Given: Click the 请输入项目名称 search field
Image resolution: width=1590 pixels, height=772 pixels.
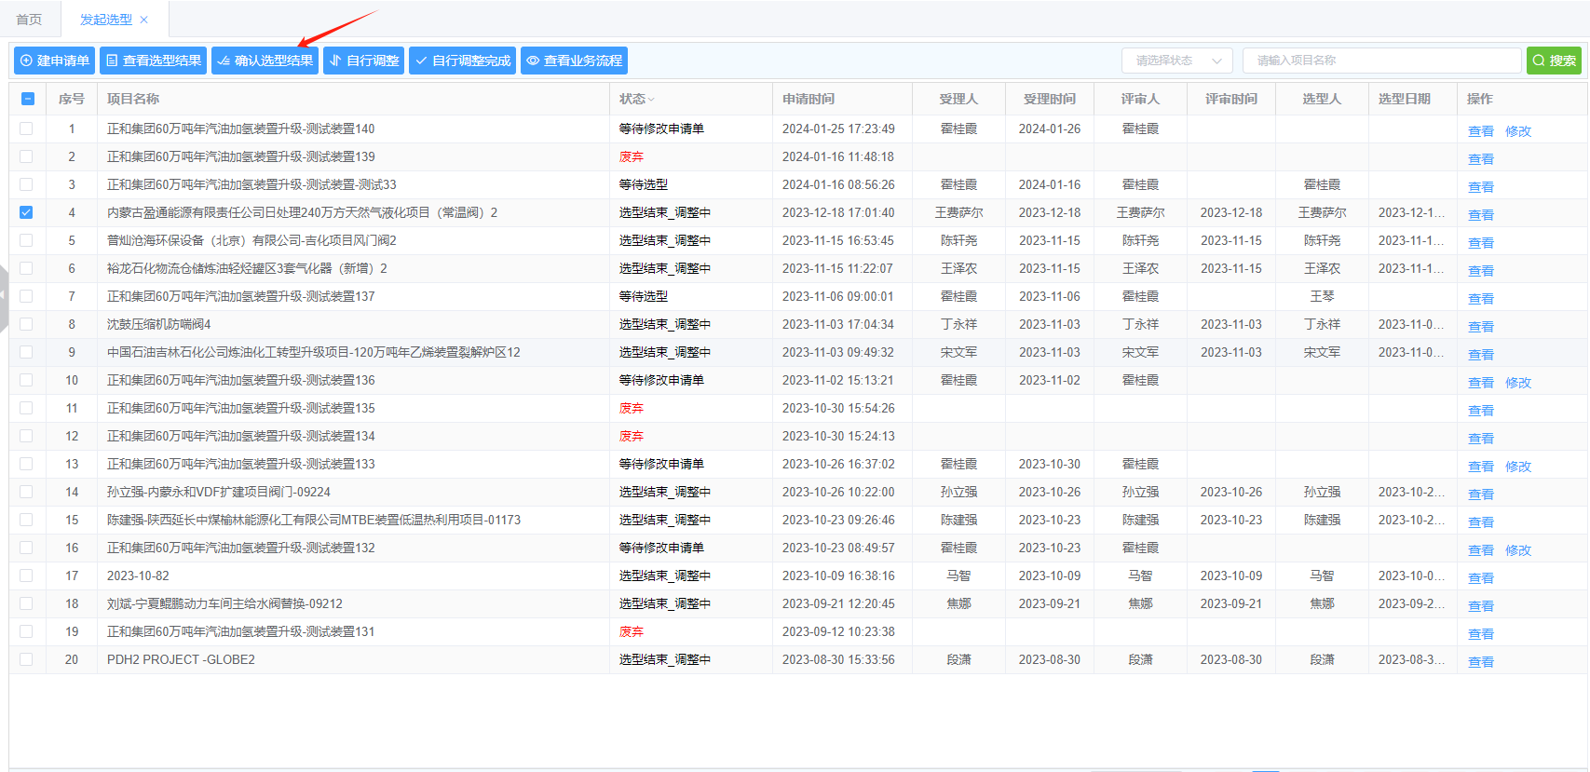Looking at the screenshot, I should coord(1380,61).
